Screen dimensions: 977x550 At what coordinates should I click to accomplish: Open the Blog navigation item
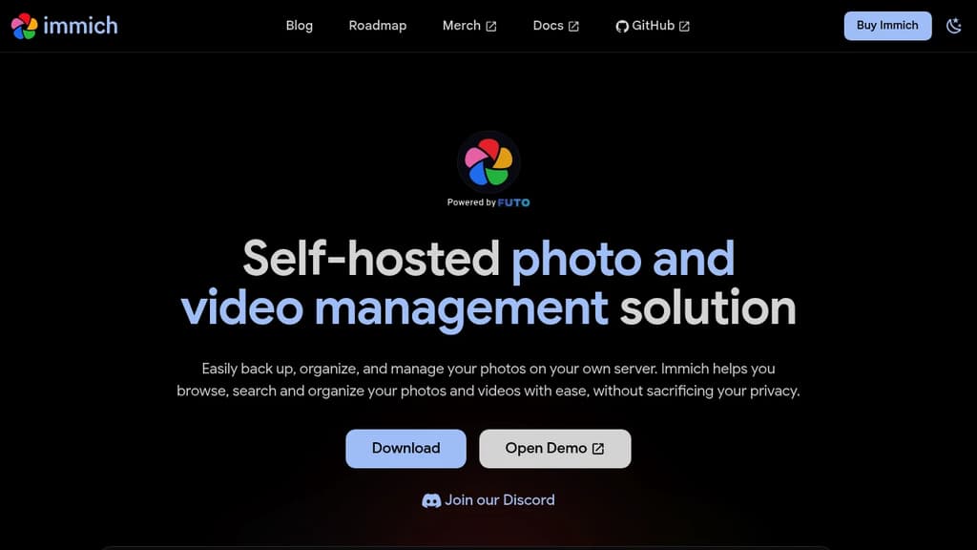[299, 26]
